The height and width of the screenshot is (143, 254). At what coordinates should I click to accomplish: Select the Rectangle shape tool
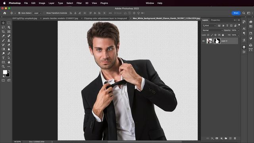3,62
